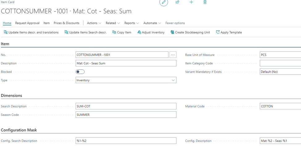
Task: Expand the Actions menu
Action: coord(94,23)
